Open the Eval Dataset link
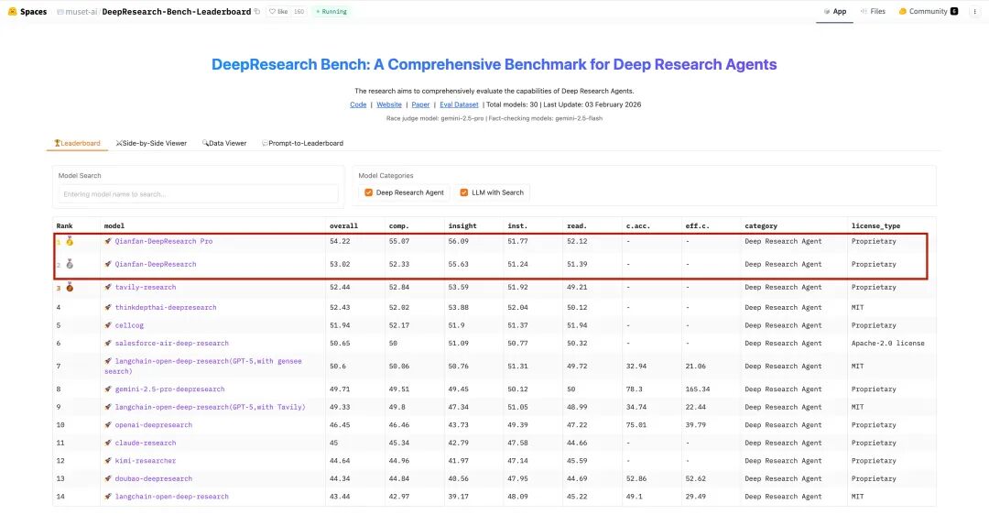The width and height of the screenshot is (989, 515). point(459,104)
